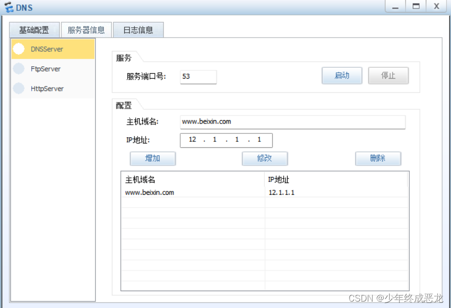Choose HttpServer in the server list

(x=53, y=88)
